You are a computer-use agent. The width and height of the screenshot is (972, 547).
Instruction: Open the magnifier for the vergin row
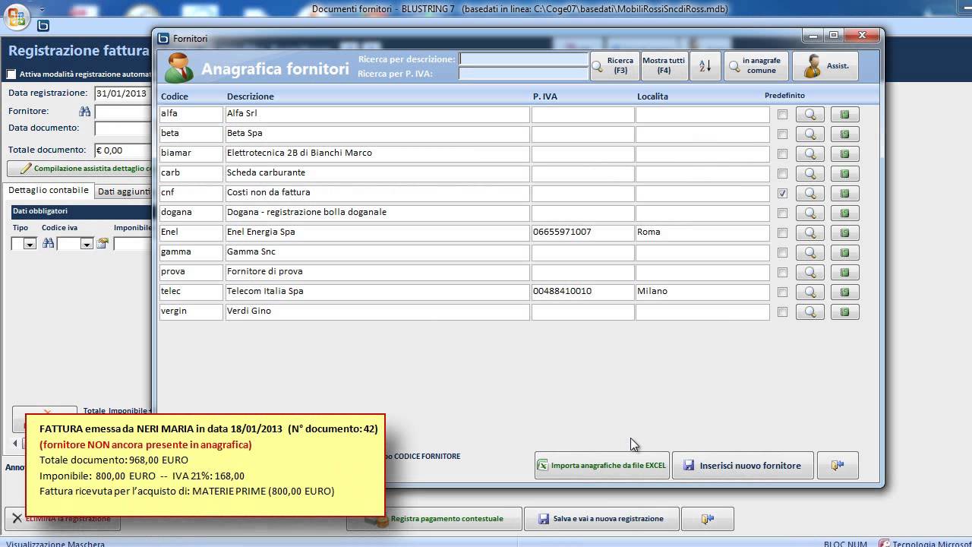click(809, 312)
